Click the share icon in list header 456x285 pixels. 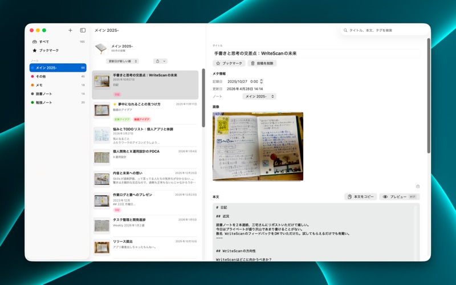tap(158, 61)
